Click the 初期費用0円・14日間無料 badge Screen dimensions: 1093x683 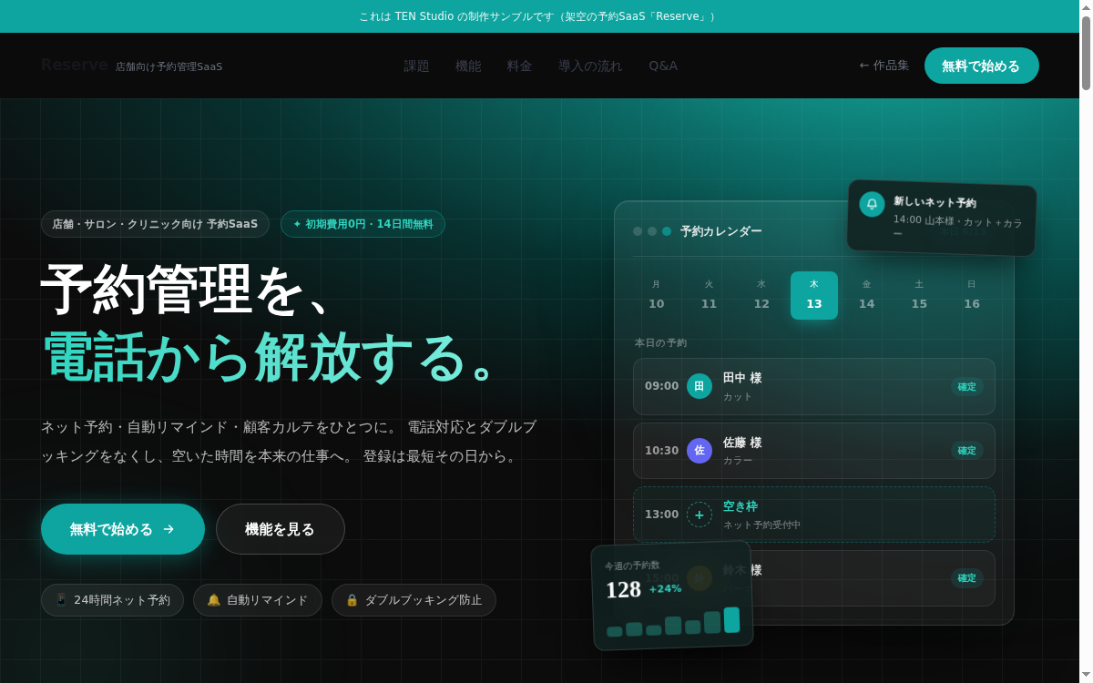pyautogui.click(x=363, y=224)
